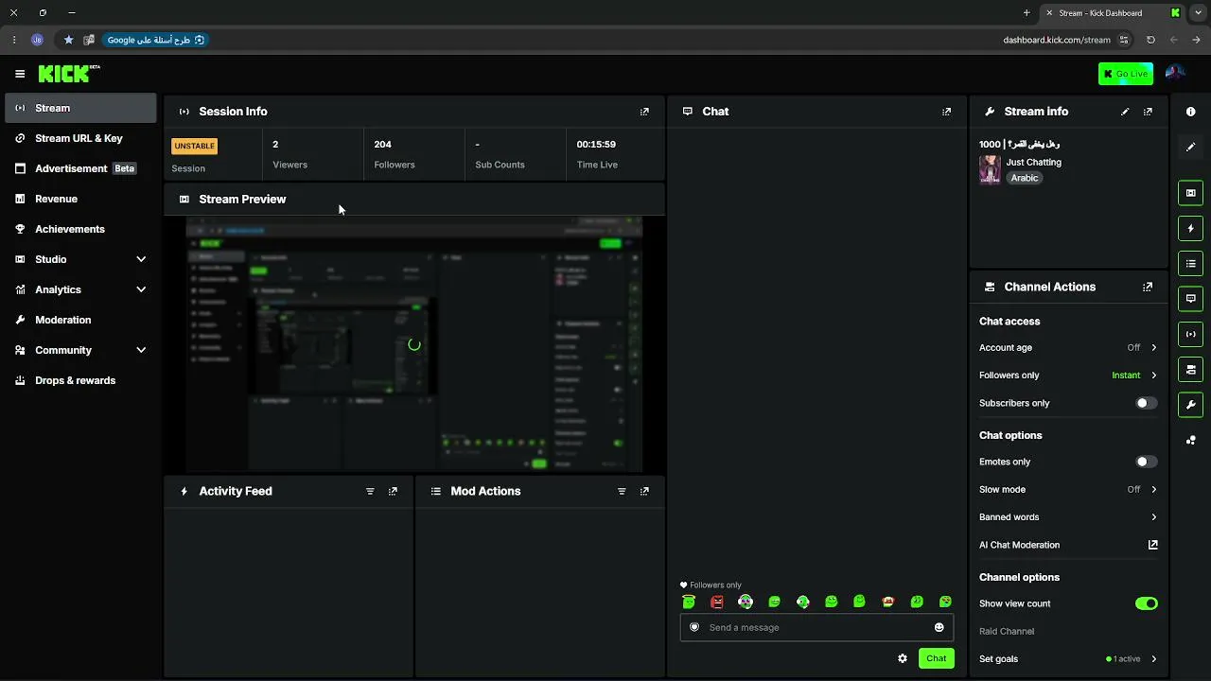1211x681 pixels.
Task: Select Stream in the sidebar
Action: pyautogui.click(x=80, y=108)
